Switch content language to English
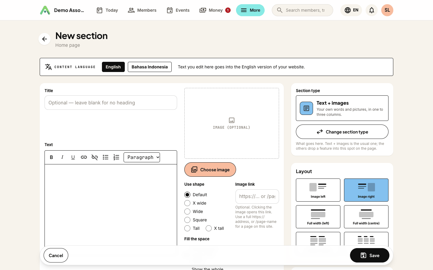The height and width of the screenshot is (270, 433). 113,67
